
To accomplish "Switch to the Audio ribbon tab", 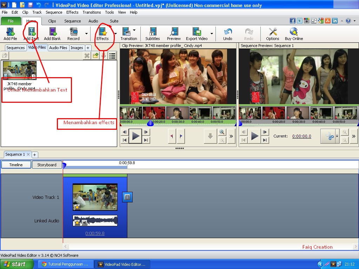I will pos(93,21).
